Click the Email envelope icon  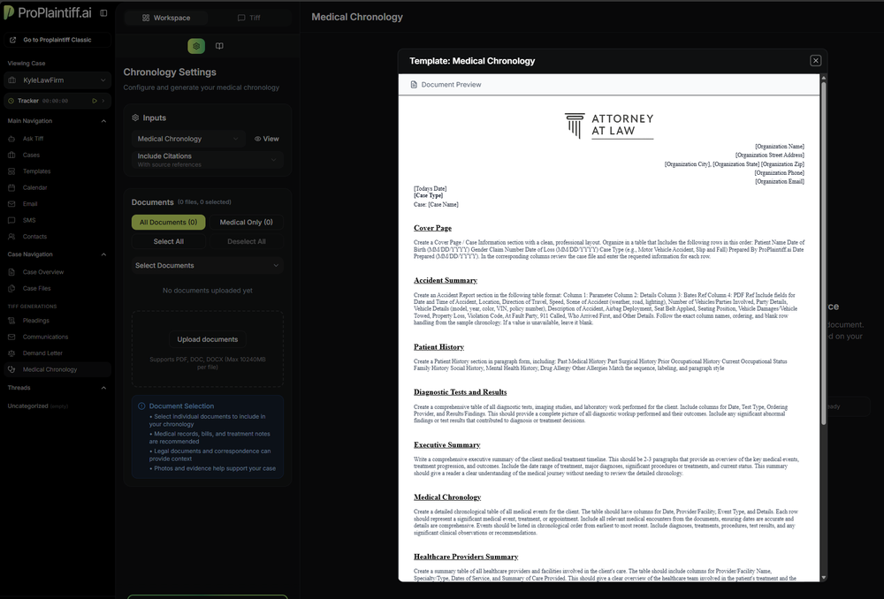tap(11, 204)
